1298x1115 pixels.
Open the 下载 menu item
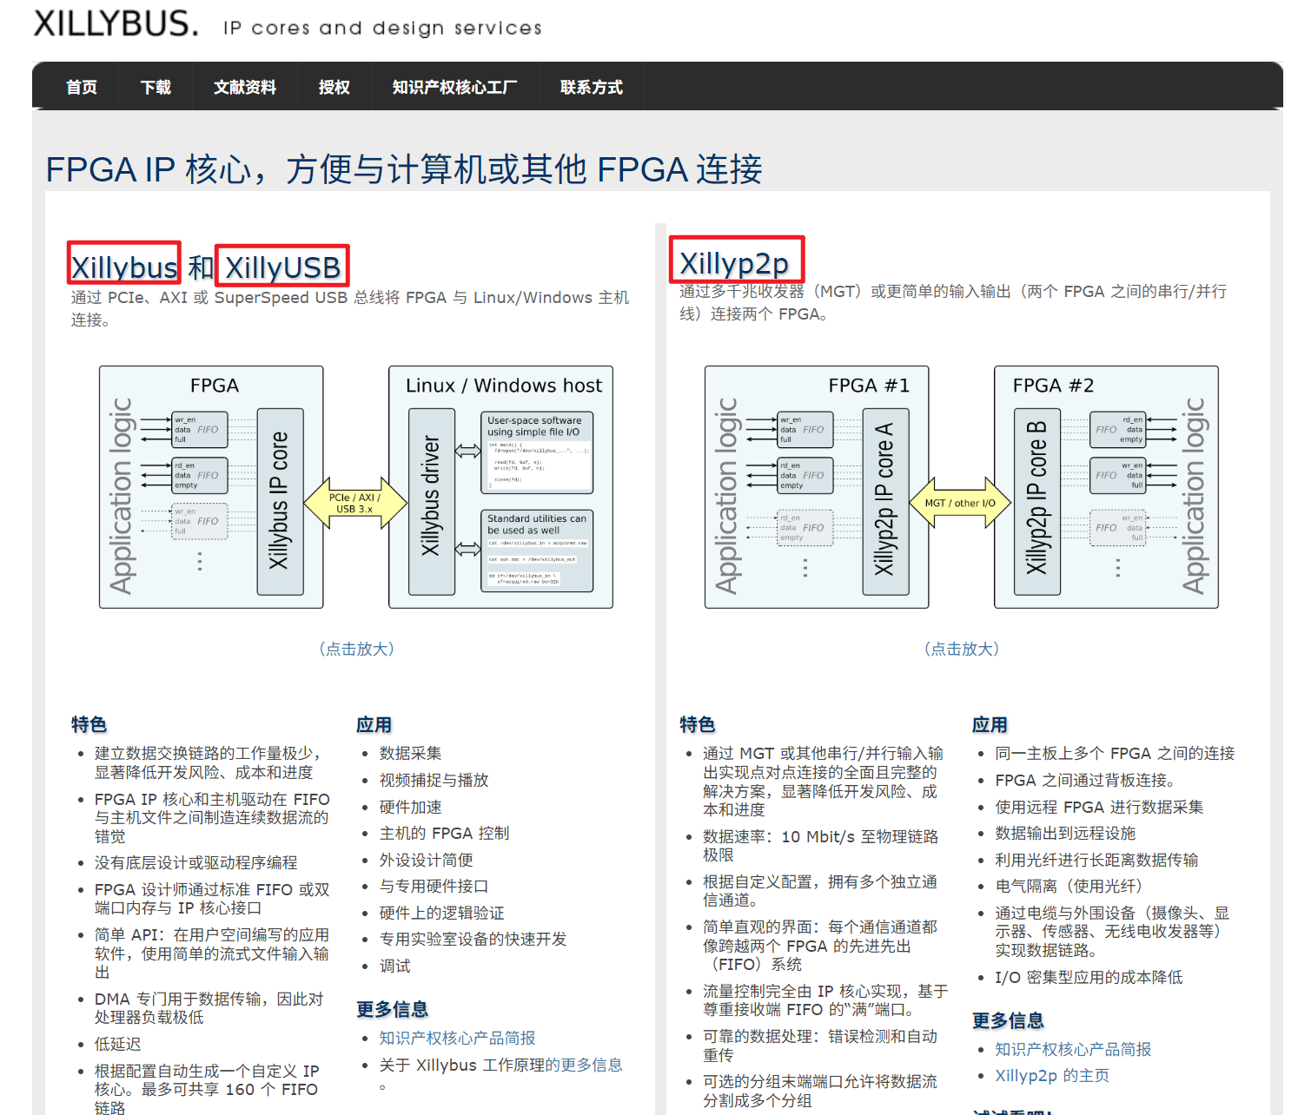(x=156, y=87)
